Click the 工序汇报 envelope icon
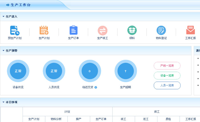This screenshot has height=122, width=200. [x=190, y=30]
